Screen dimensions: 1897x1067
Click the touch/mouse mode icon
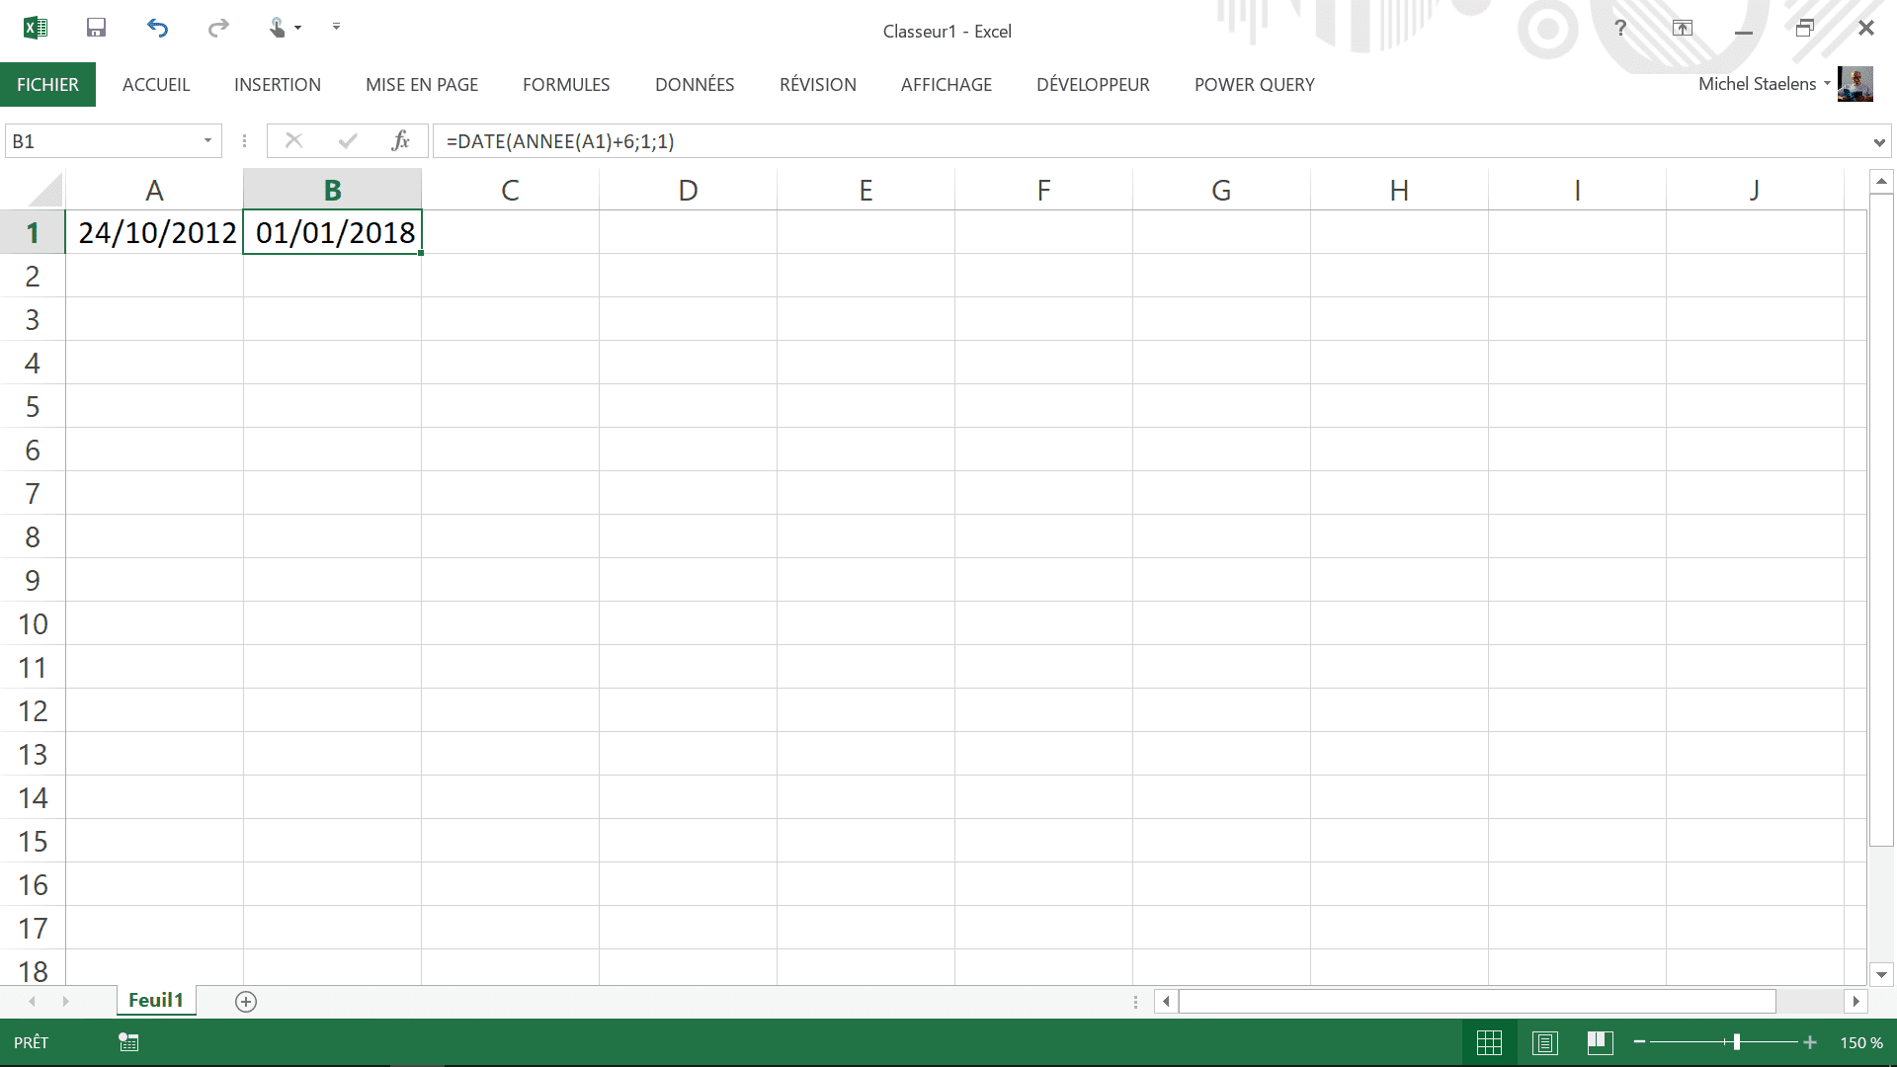tap(279, 28)
